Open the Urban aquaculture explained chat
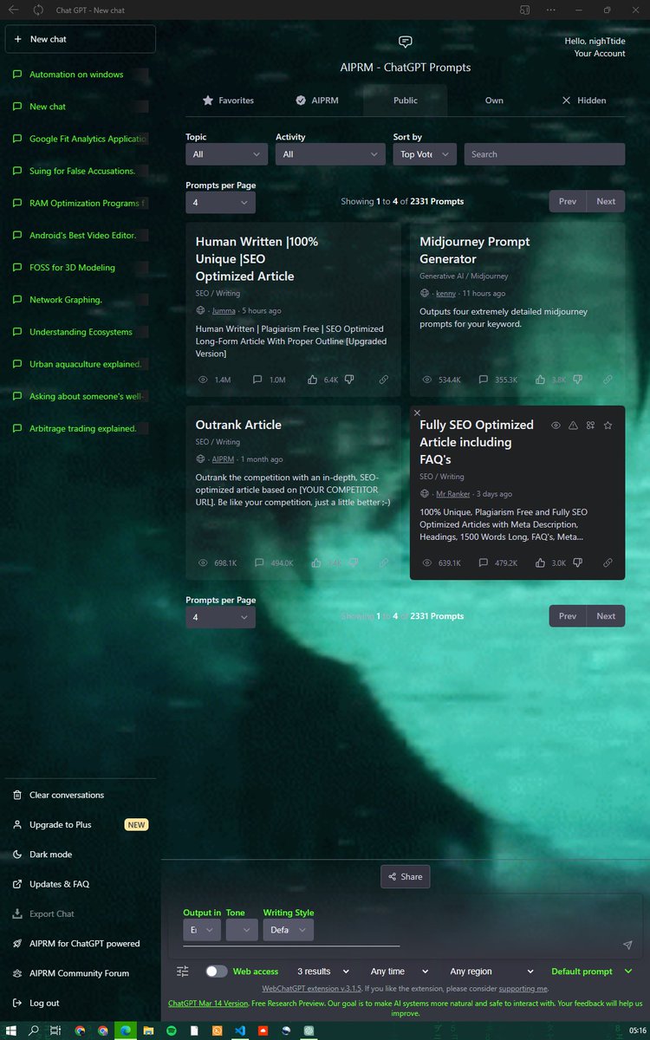This screenshot has height=1040, width=650. 80,364
